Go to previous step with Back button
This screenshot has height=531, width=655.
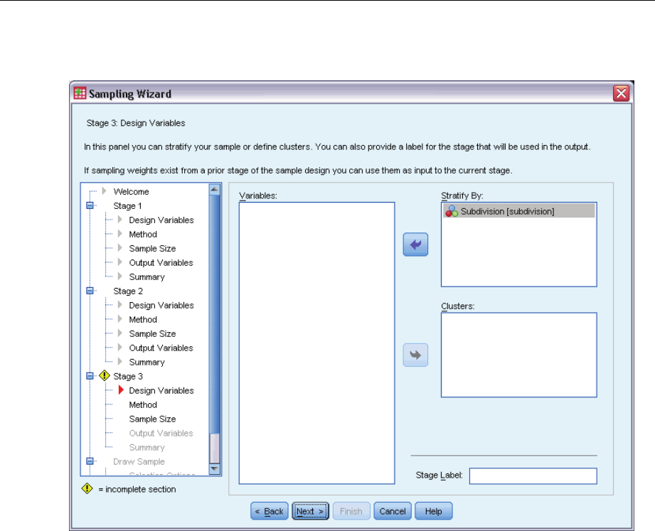(270, 511)
